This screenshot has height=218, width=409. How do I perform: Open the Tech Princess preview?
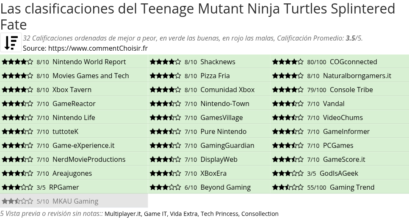pos(219,214)
